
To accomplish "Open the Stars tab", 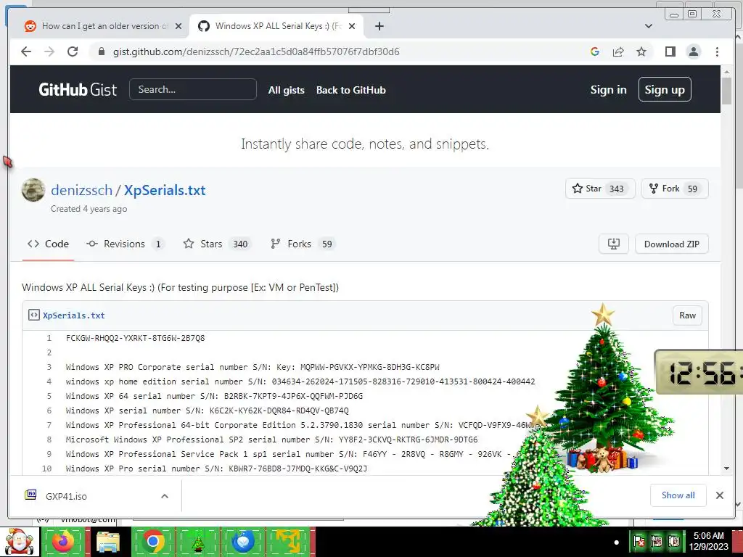I will coord(216,244).
